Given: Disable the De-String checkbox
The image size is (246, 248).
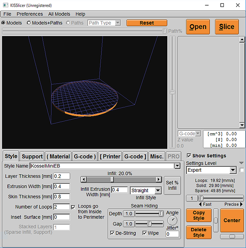Looking at the screenshot, I should (x=112, y=233).
